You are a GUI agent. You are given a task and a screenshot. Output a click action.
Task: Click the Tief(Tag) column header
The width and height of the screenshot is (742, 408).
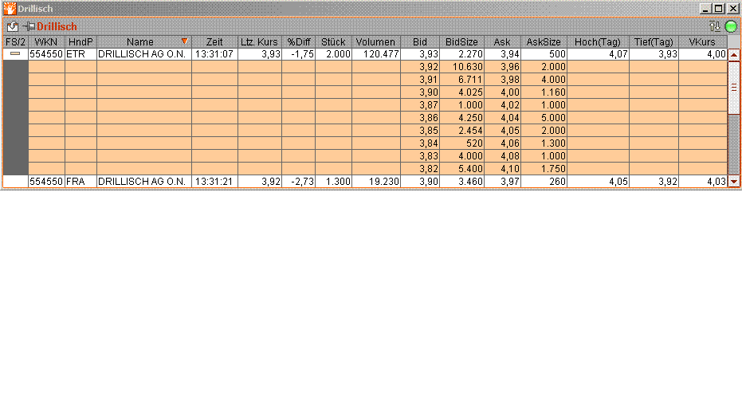pos(654,41)
